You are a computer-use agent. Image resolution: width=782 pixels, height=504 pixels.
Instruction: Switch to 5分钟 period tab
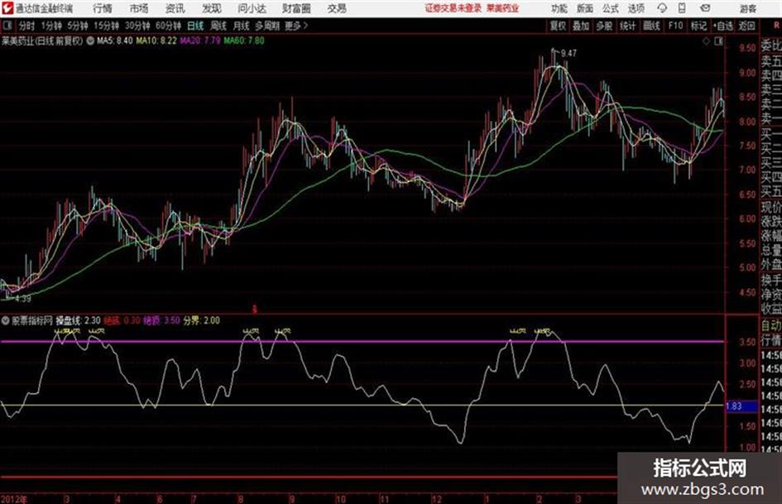[78, 26]
